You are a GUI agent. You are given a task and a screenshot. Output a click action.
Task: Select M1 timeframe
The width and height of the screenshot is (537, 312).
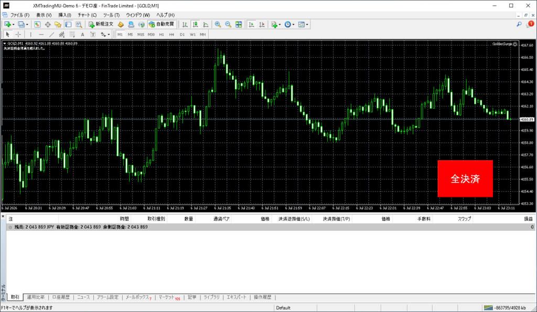coord(120,35)
